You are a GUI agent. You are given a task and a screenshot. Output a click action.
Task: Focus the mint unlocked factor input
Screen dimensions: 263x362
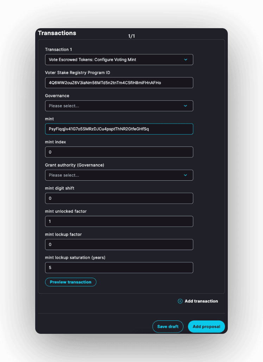point(119,221)
